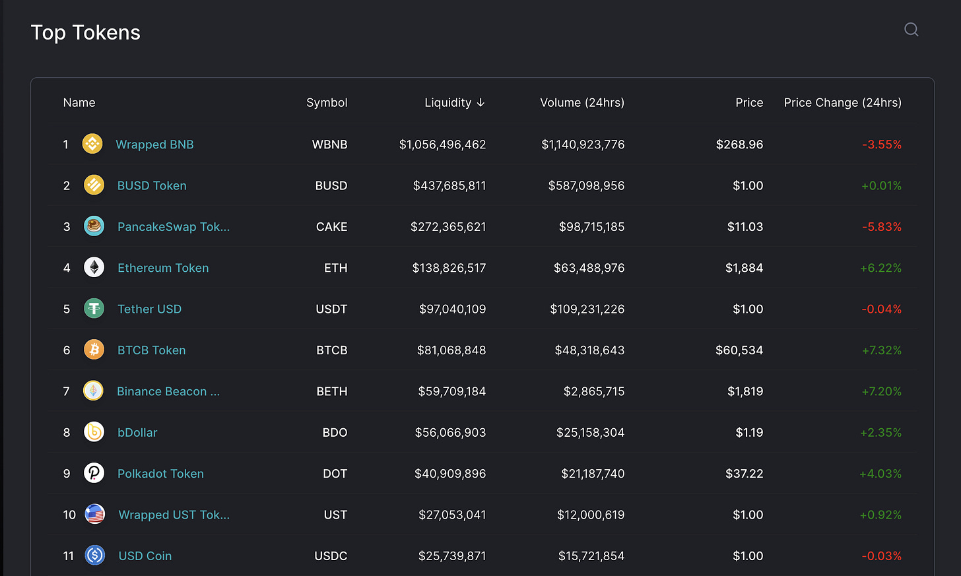Open the USD Coin link
The height and width of the screenshot is (576, 961).
[x=145, y=556]
